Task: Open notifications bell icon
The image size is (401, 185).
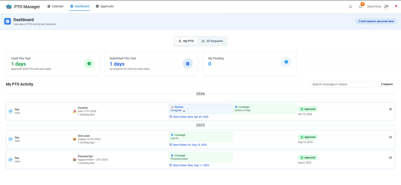Action: (x=360, y=7)
